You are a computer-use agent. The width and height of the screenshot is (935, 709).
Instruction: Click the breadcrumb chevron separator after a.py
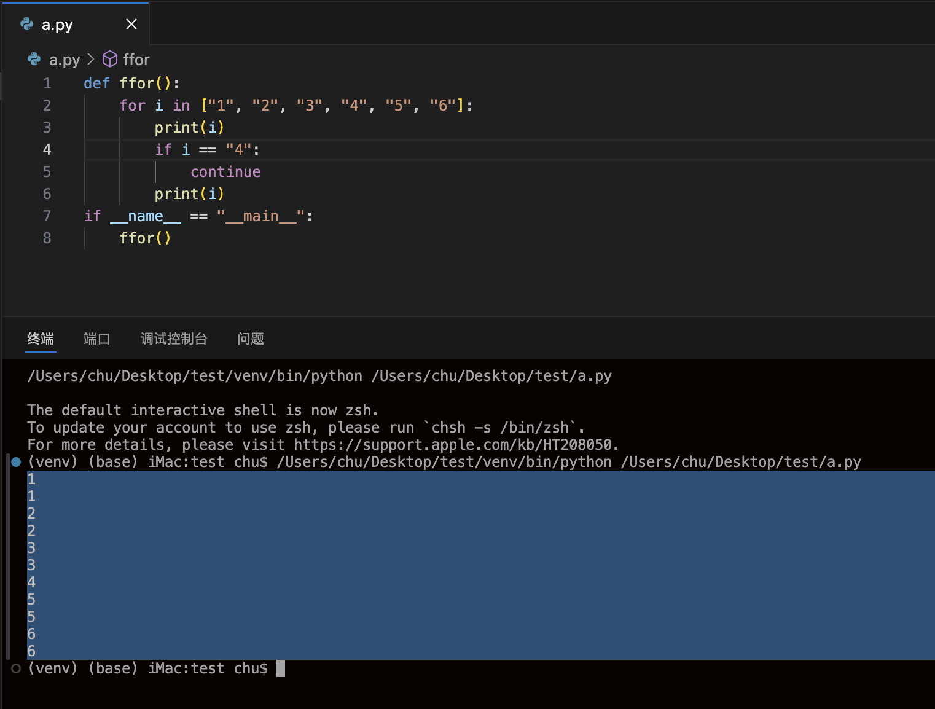[91, 59]
